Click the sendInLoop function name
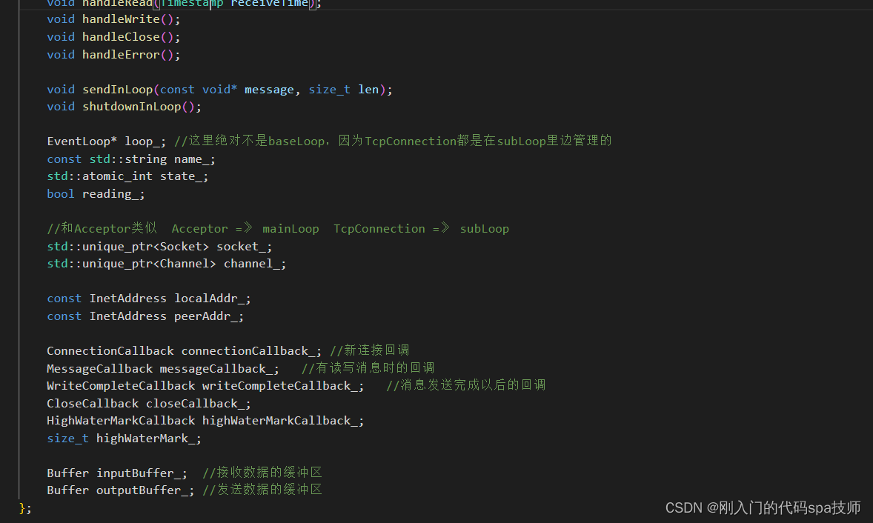 118,90
